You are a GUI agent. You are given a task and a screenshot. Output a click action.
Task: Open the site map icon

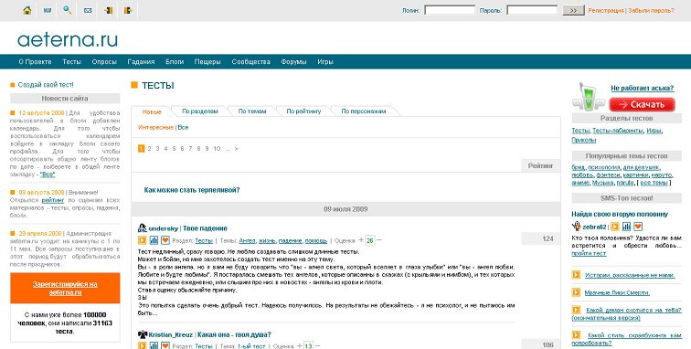[x=48, y=10]
